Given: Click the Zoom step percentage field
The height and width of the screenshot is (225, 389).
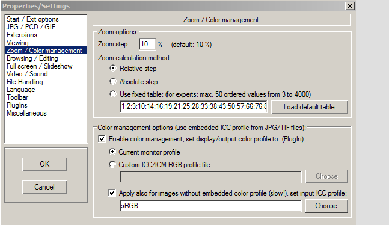Looking at the screenshot, I should point(147,44).
